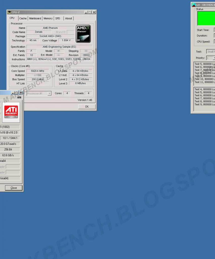Click the AMD Phenom logo image

coord(83,34)
